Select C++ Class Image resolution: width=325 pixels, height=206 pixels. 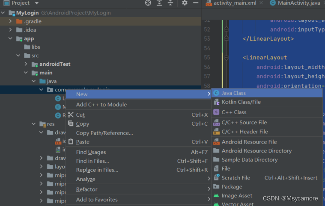click(x=267, y=112)
